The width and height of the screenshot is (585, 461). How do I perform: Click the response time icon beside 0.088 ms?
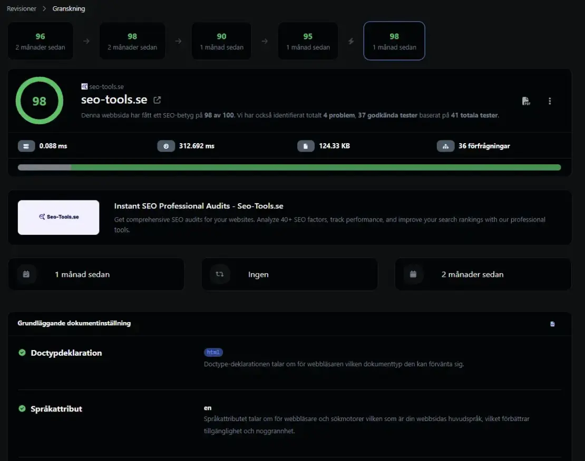click(x=26, y=146)
